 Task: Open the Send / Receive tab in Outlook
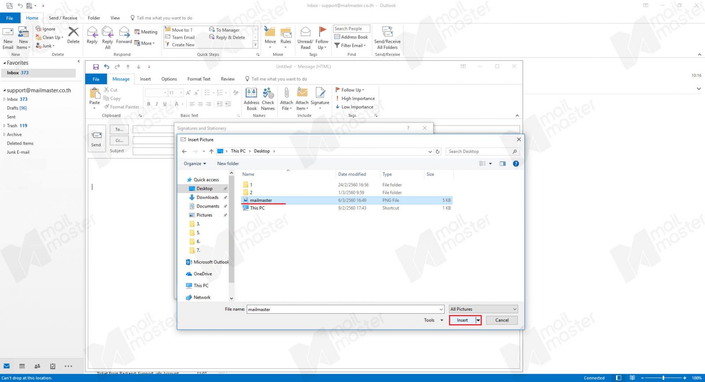[x=63, y=18]
